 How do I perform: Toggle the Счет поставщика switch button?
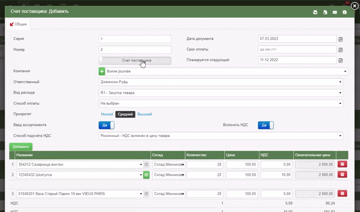[135, 60]
